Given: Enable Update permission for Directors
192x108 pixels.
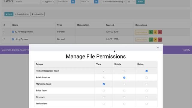Looking at the screenshot, I should [x=124, y=97].
